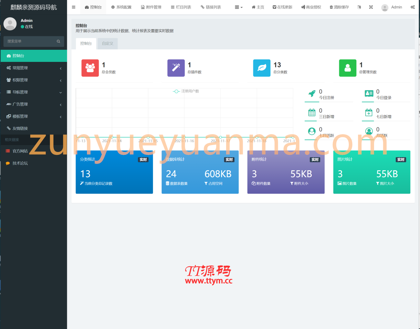Switch to the 控制台 panel tab
The width and height of the screenshot is (420, 329).
(86, 43)
